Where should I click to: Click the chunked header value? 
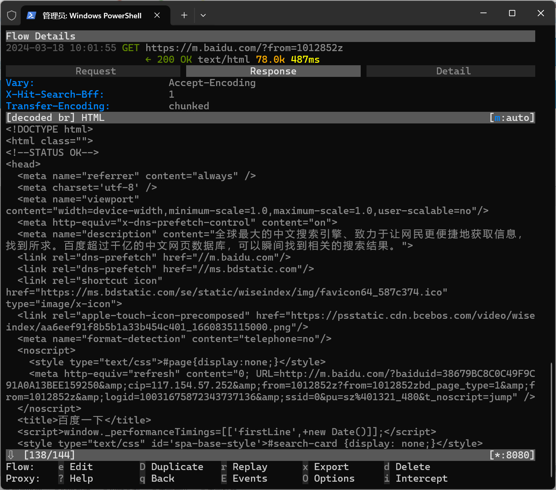tap(189, 106)
